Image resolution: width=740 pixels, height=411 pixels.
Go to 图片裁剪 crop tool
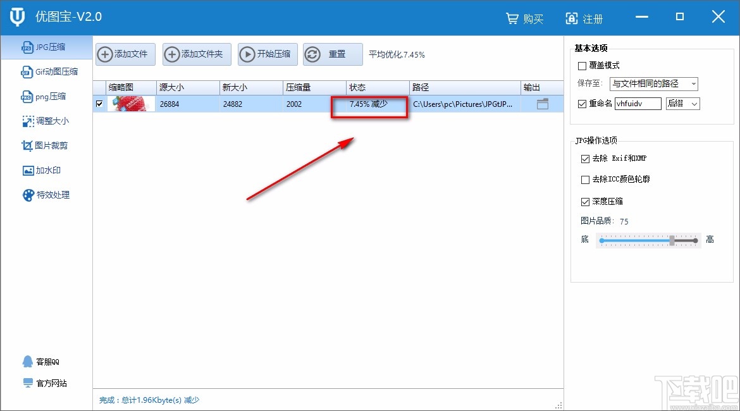(x=45, y=146)
